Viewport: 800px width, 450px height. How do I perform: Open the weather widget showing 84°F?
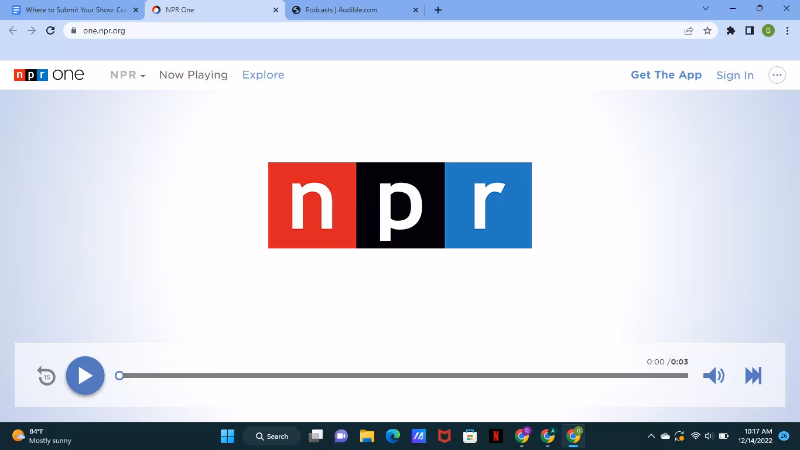[42, 436]
